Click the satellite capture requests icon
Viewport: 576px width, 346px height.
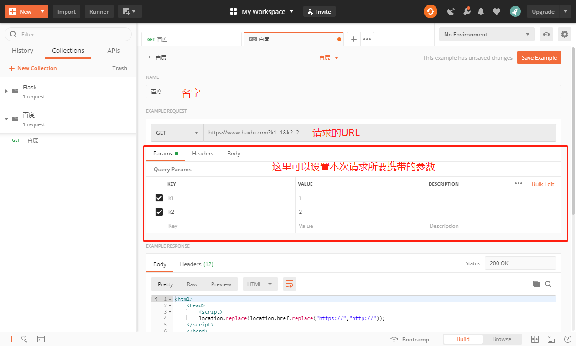pyautogui.click(x=451, y=11)
